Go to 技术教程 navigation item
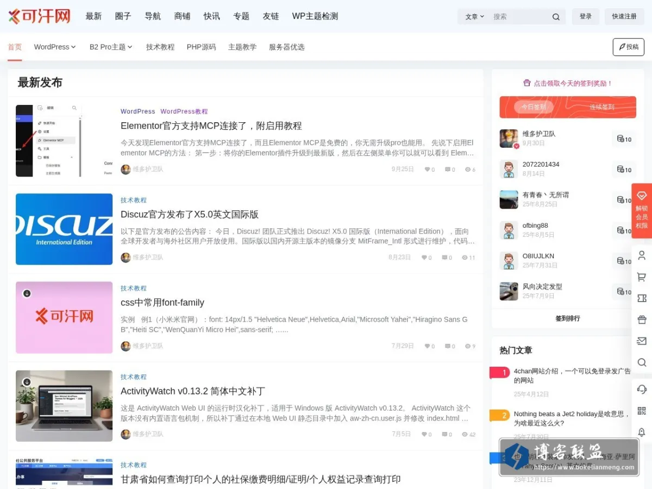Image resolution: width=652 pixels, height=489 pixels. [160, 47]
